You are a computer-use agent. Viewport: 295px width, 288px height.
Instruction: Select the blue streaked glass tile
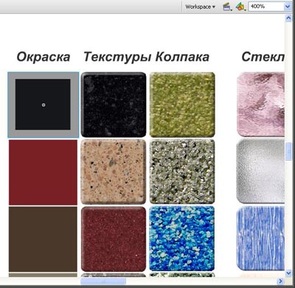pos(260,239)
